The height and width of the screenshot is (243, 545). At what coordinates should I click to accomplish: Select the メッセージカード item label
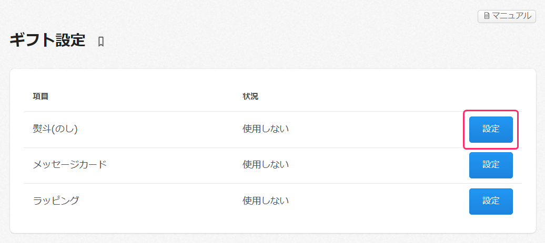[70, 165]
